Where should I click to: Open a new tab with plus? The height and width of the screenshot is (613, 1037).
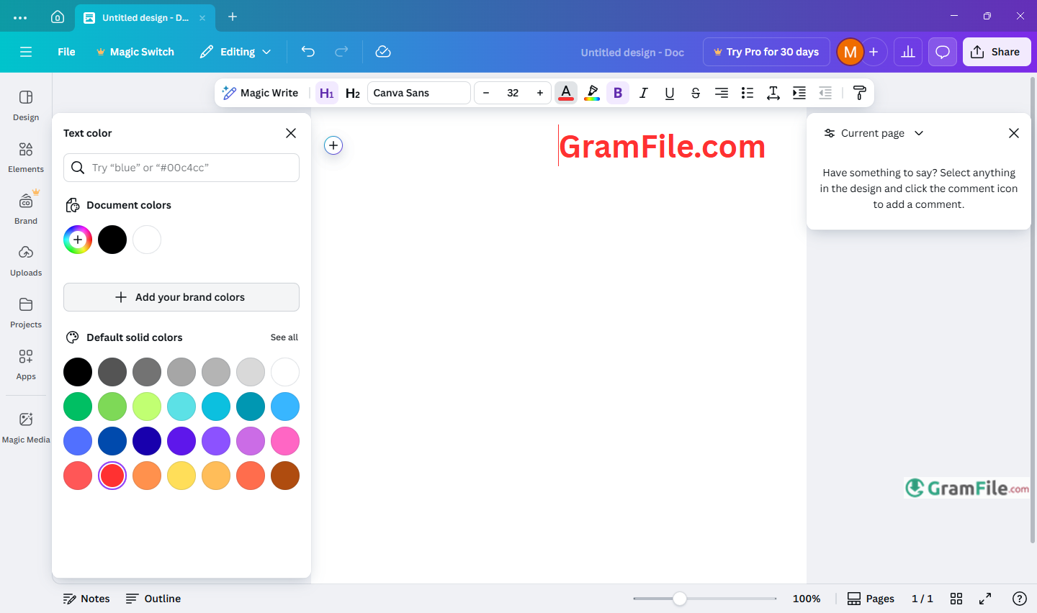coord(233,17)
